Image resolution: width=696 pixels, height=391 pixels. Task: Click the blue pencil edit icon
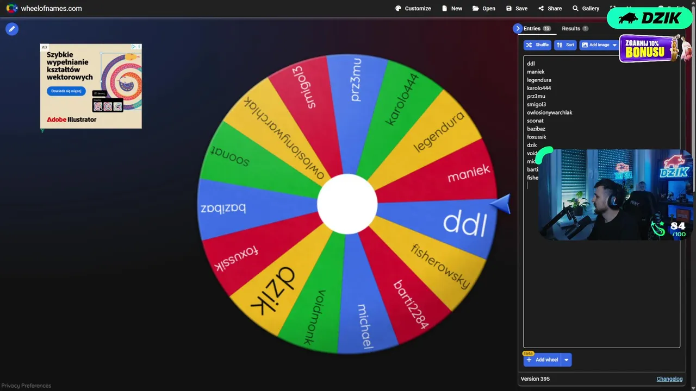tap(12, 29)
